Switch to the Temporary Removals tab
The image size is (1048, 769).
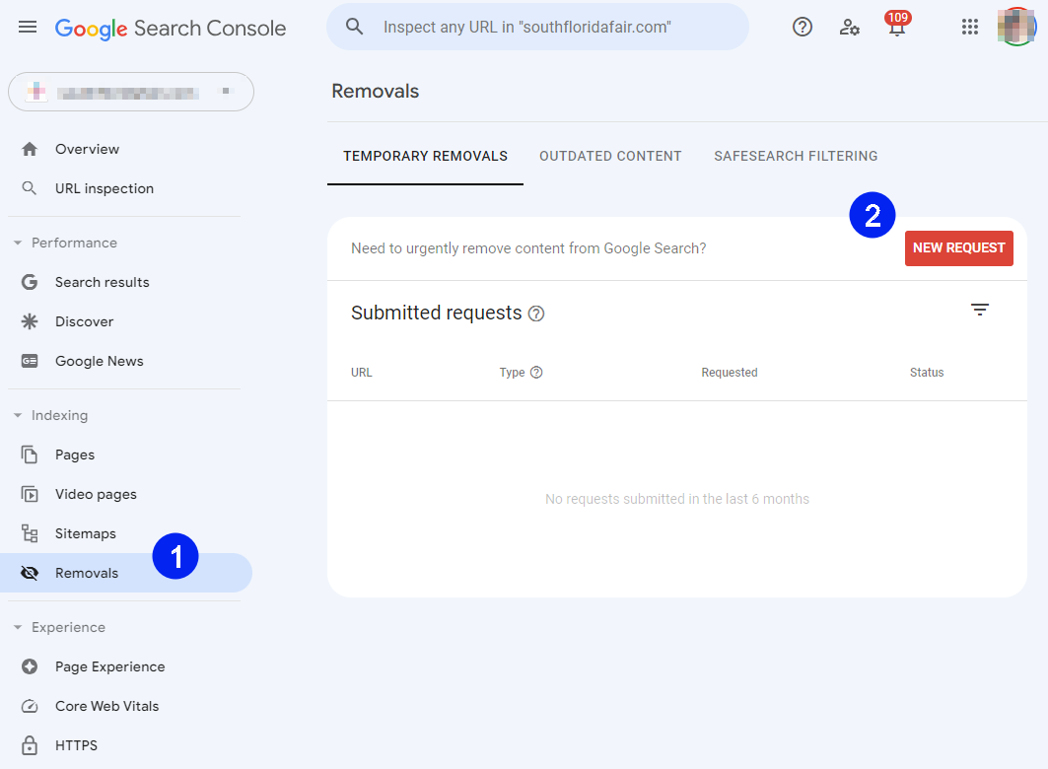[x=425, y=156]
